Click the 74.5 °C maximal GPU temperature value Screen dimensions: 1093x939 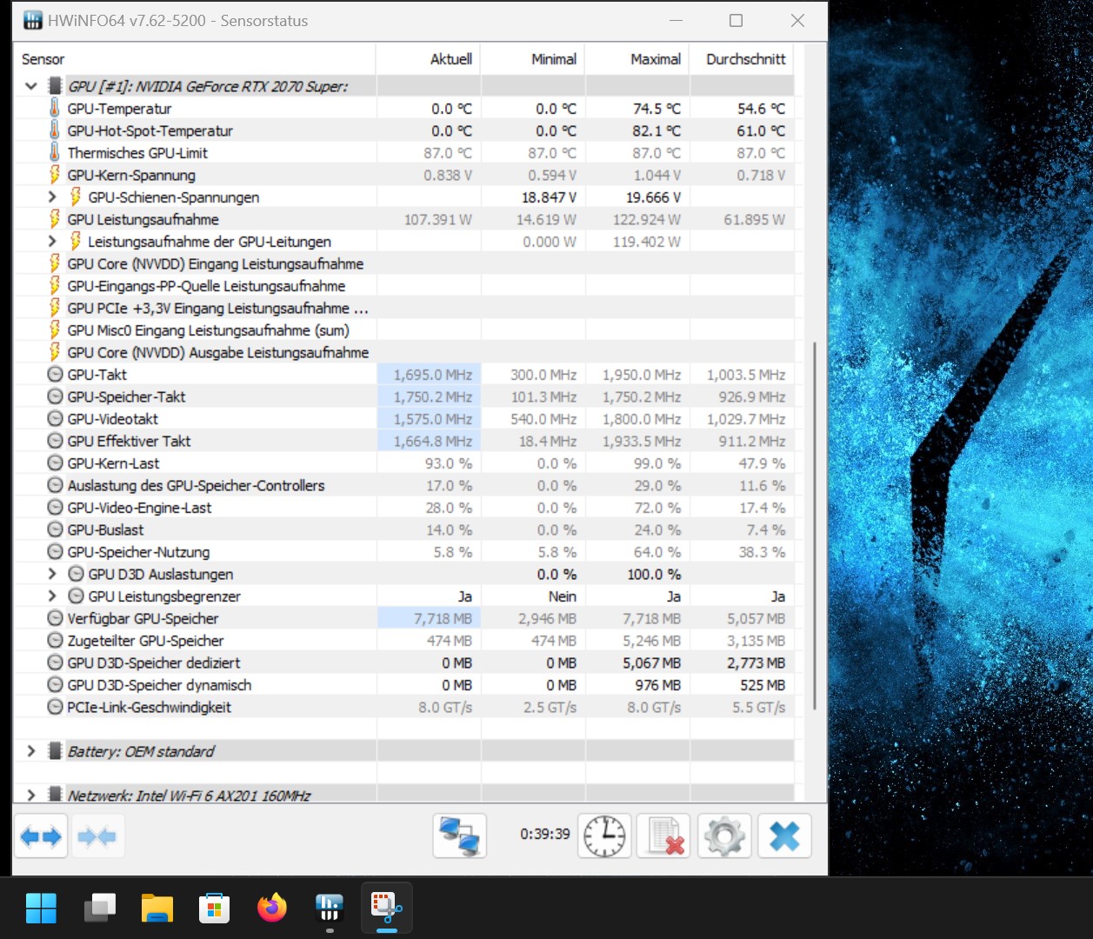(656, 109)
